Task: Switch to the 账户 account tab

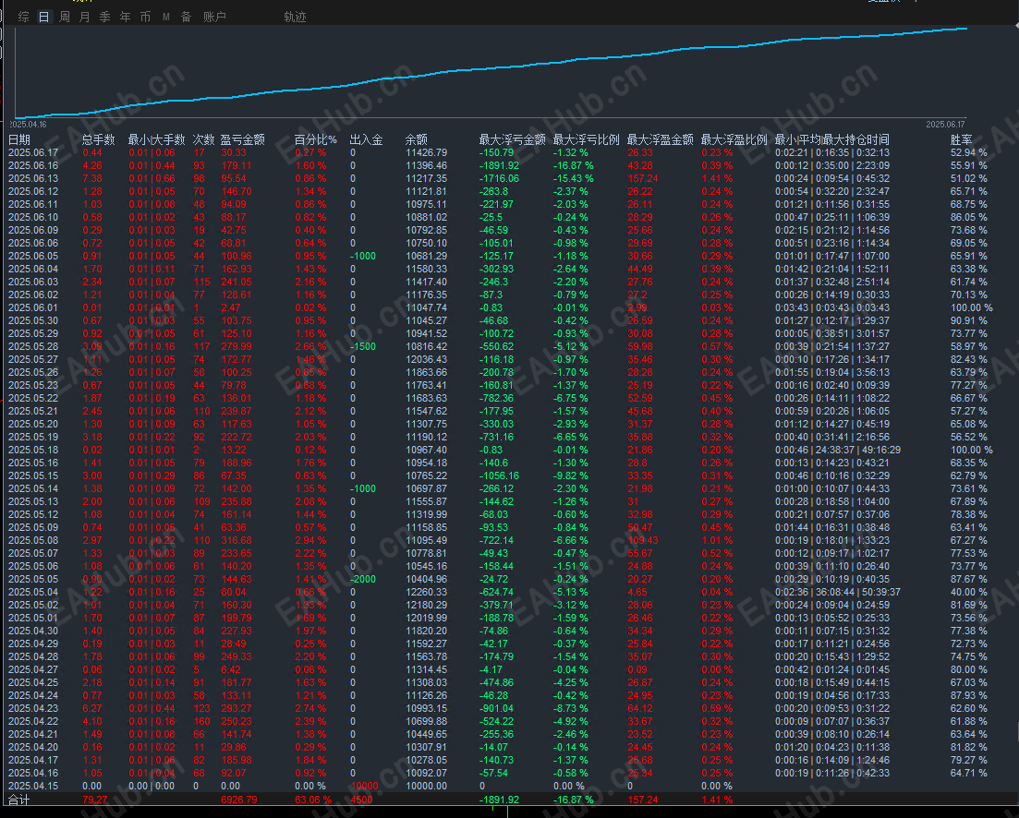Action: 214,17
